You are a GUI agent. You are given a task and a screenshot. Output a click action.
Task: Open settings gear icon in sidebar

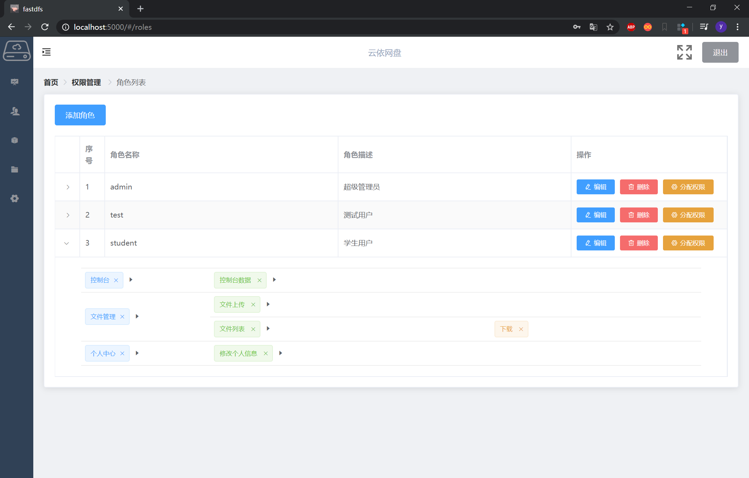(15, 198)
